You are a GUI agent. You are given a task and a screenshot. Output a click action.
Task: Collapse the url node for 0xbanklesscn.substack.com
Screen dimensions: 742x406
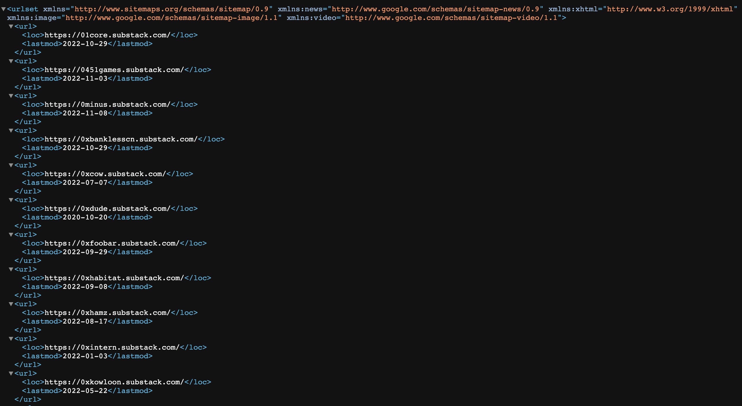pyautogui.click(x=11, y=131)
